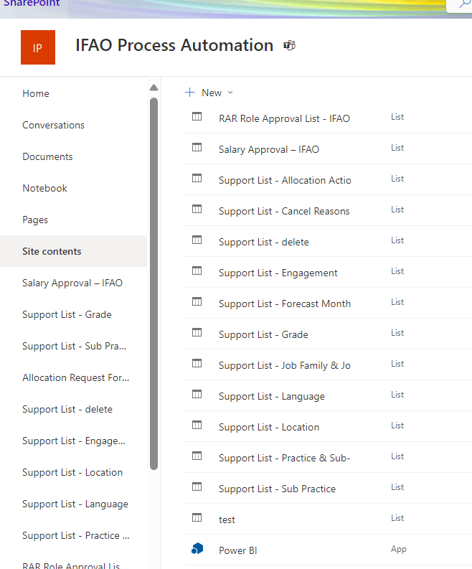This screenshot has height=569, width=472.
Task: Click list icon for Support List - Language row
Action: point(197,395)
